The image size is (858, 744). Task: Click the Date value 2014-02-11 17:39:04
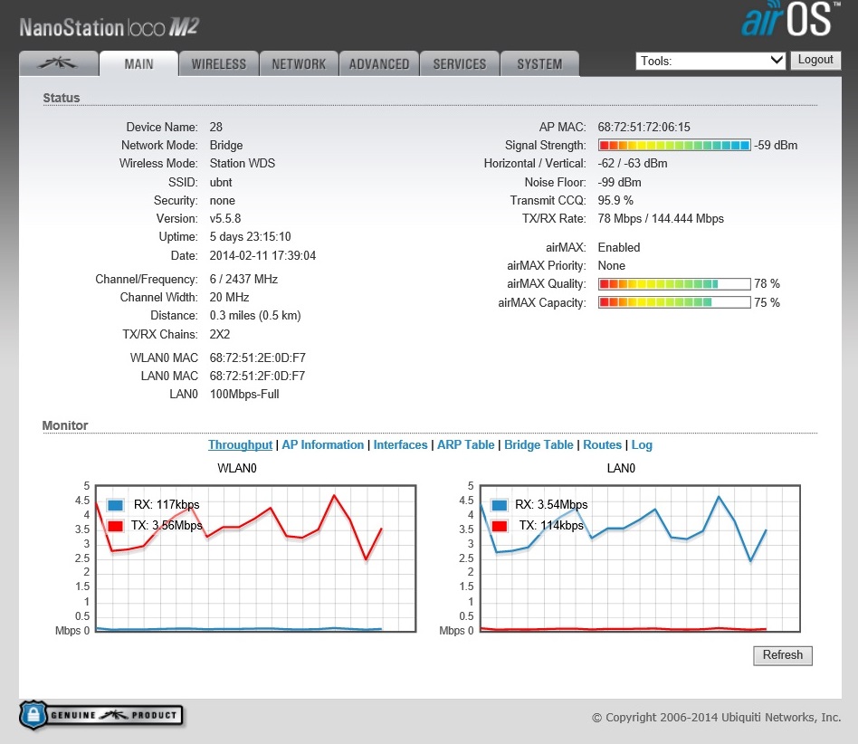(x=262, y=255)
